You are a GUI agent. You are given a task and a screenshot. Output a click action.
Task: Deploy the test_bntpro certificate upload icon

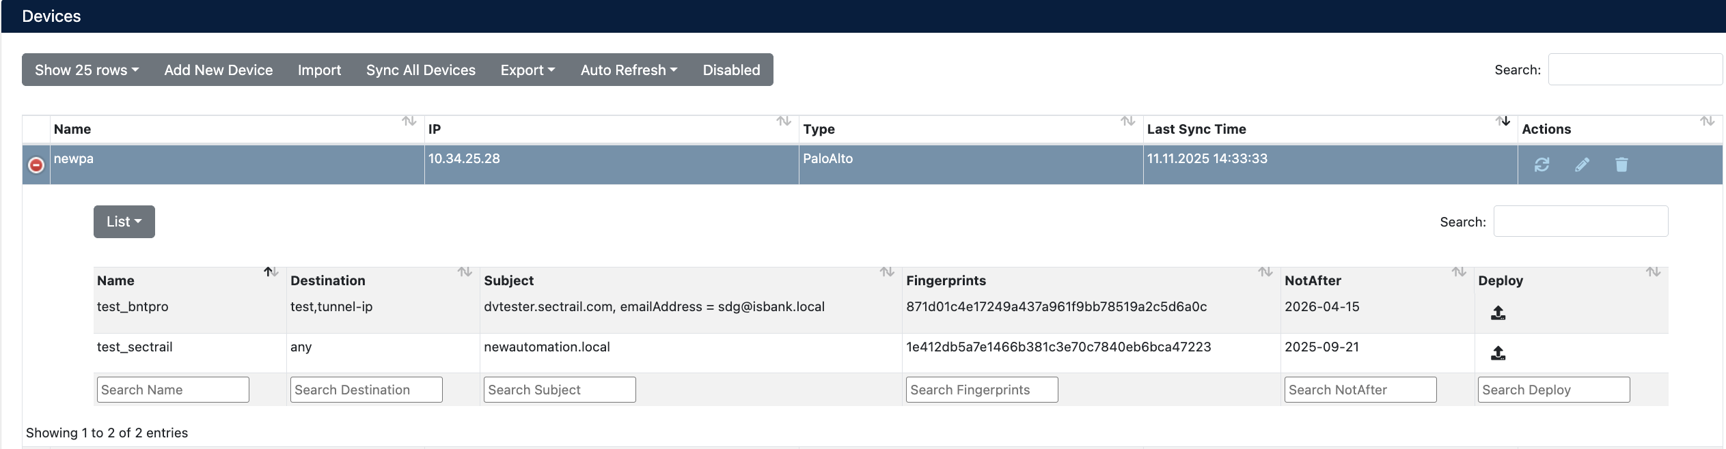click(x=1498, y=313)
